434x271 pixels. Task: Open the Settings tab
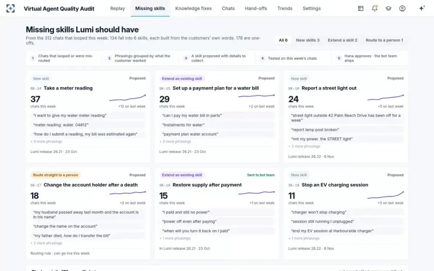click(x=312, y=8)
